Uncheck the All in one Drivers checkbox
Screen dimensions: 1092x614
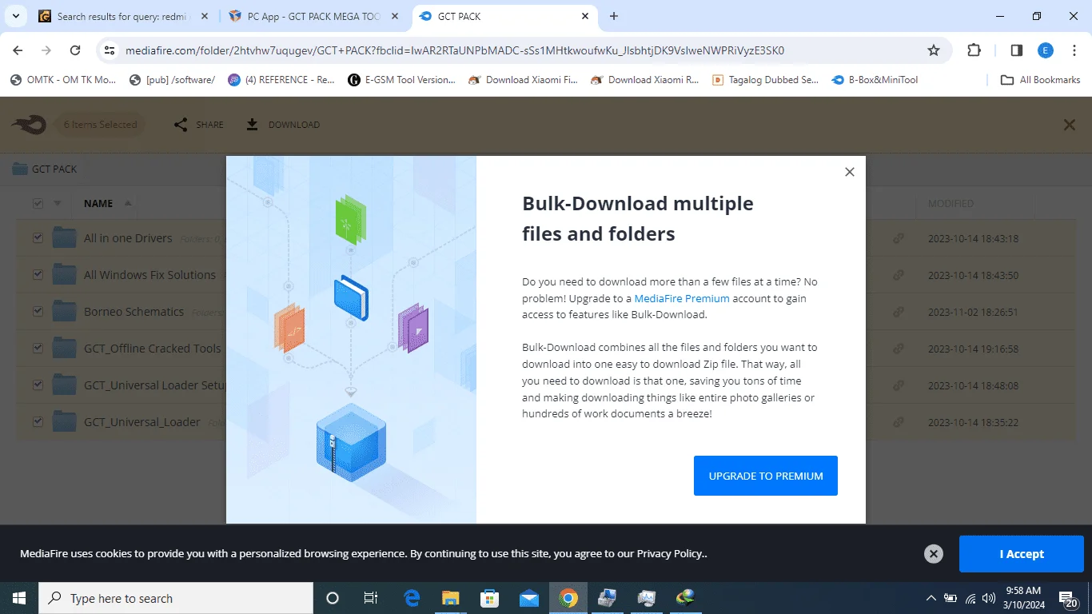pyautogui.click(x=38, y=238)
